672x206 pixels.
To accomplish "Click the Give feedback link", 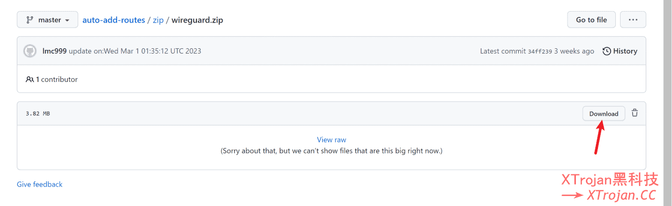I will (x=39, y=184).
